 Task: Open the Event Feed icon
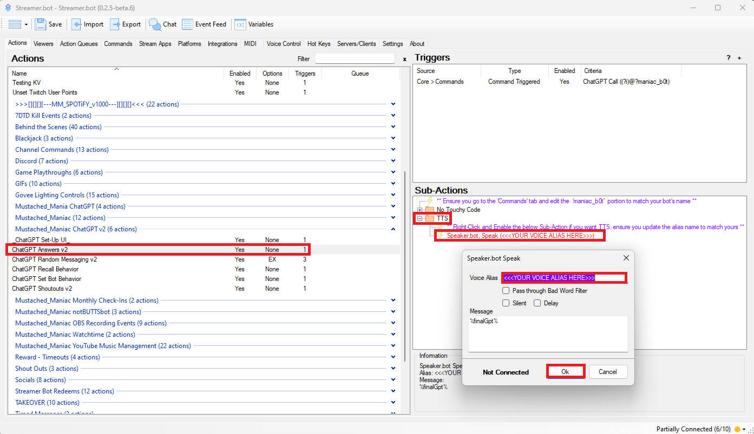coord(187,24)
